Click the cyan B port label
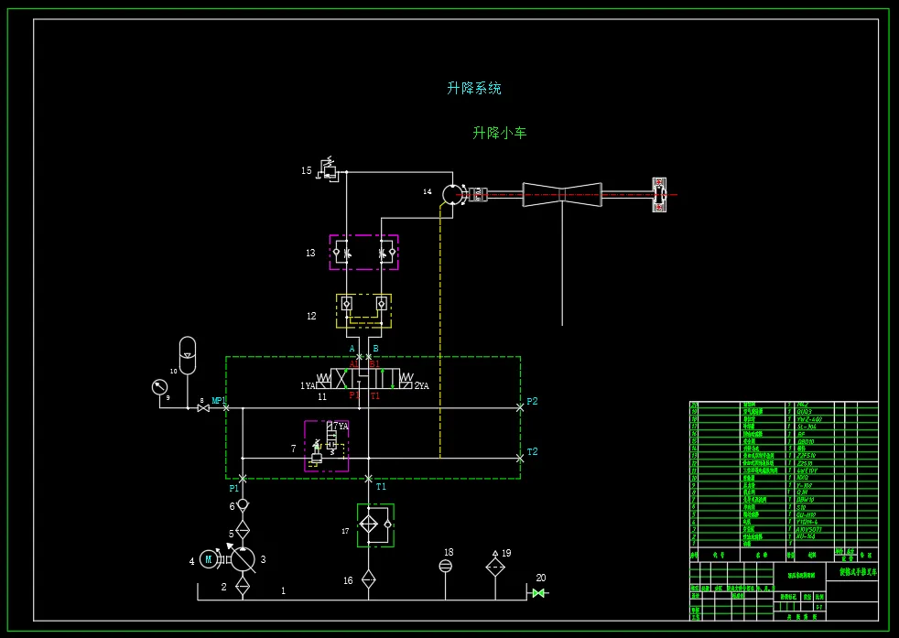 pyautogui.click(x=375, y=349)
